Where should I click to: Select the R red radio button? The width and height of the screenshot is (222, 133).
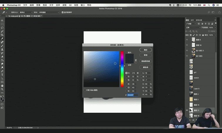(127, 84)
